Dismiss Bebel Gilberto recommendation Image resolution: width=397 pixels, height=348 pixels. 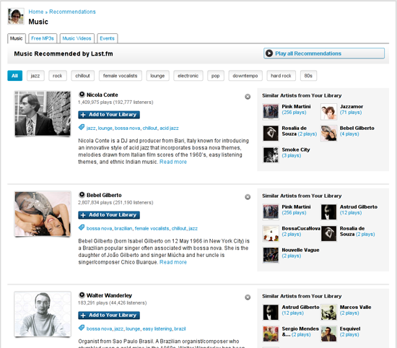(x=248, y=197)
